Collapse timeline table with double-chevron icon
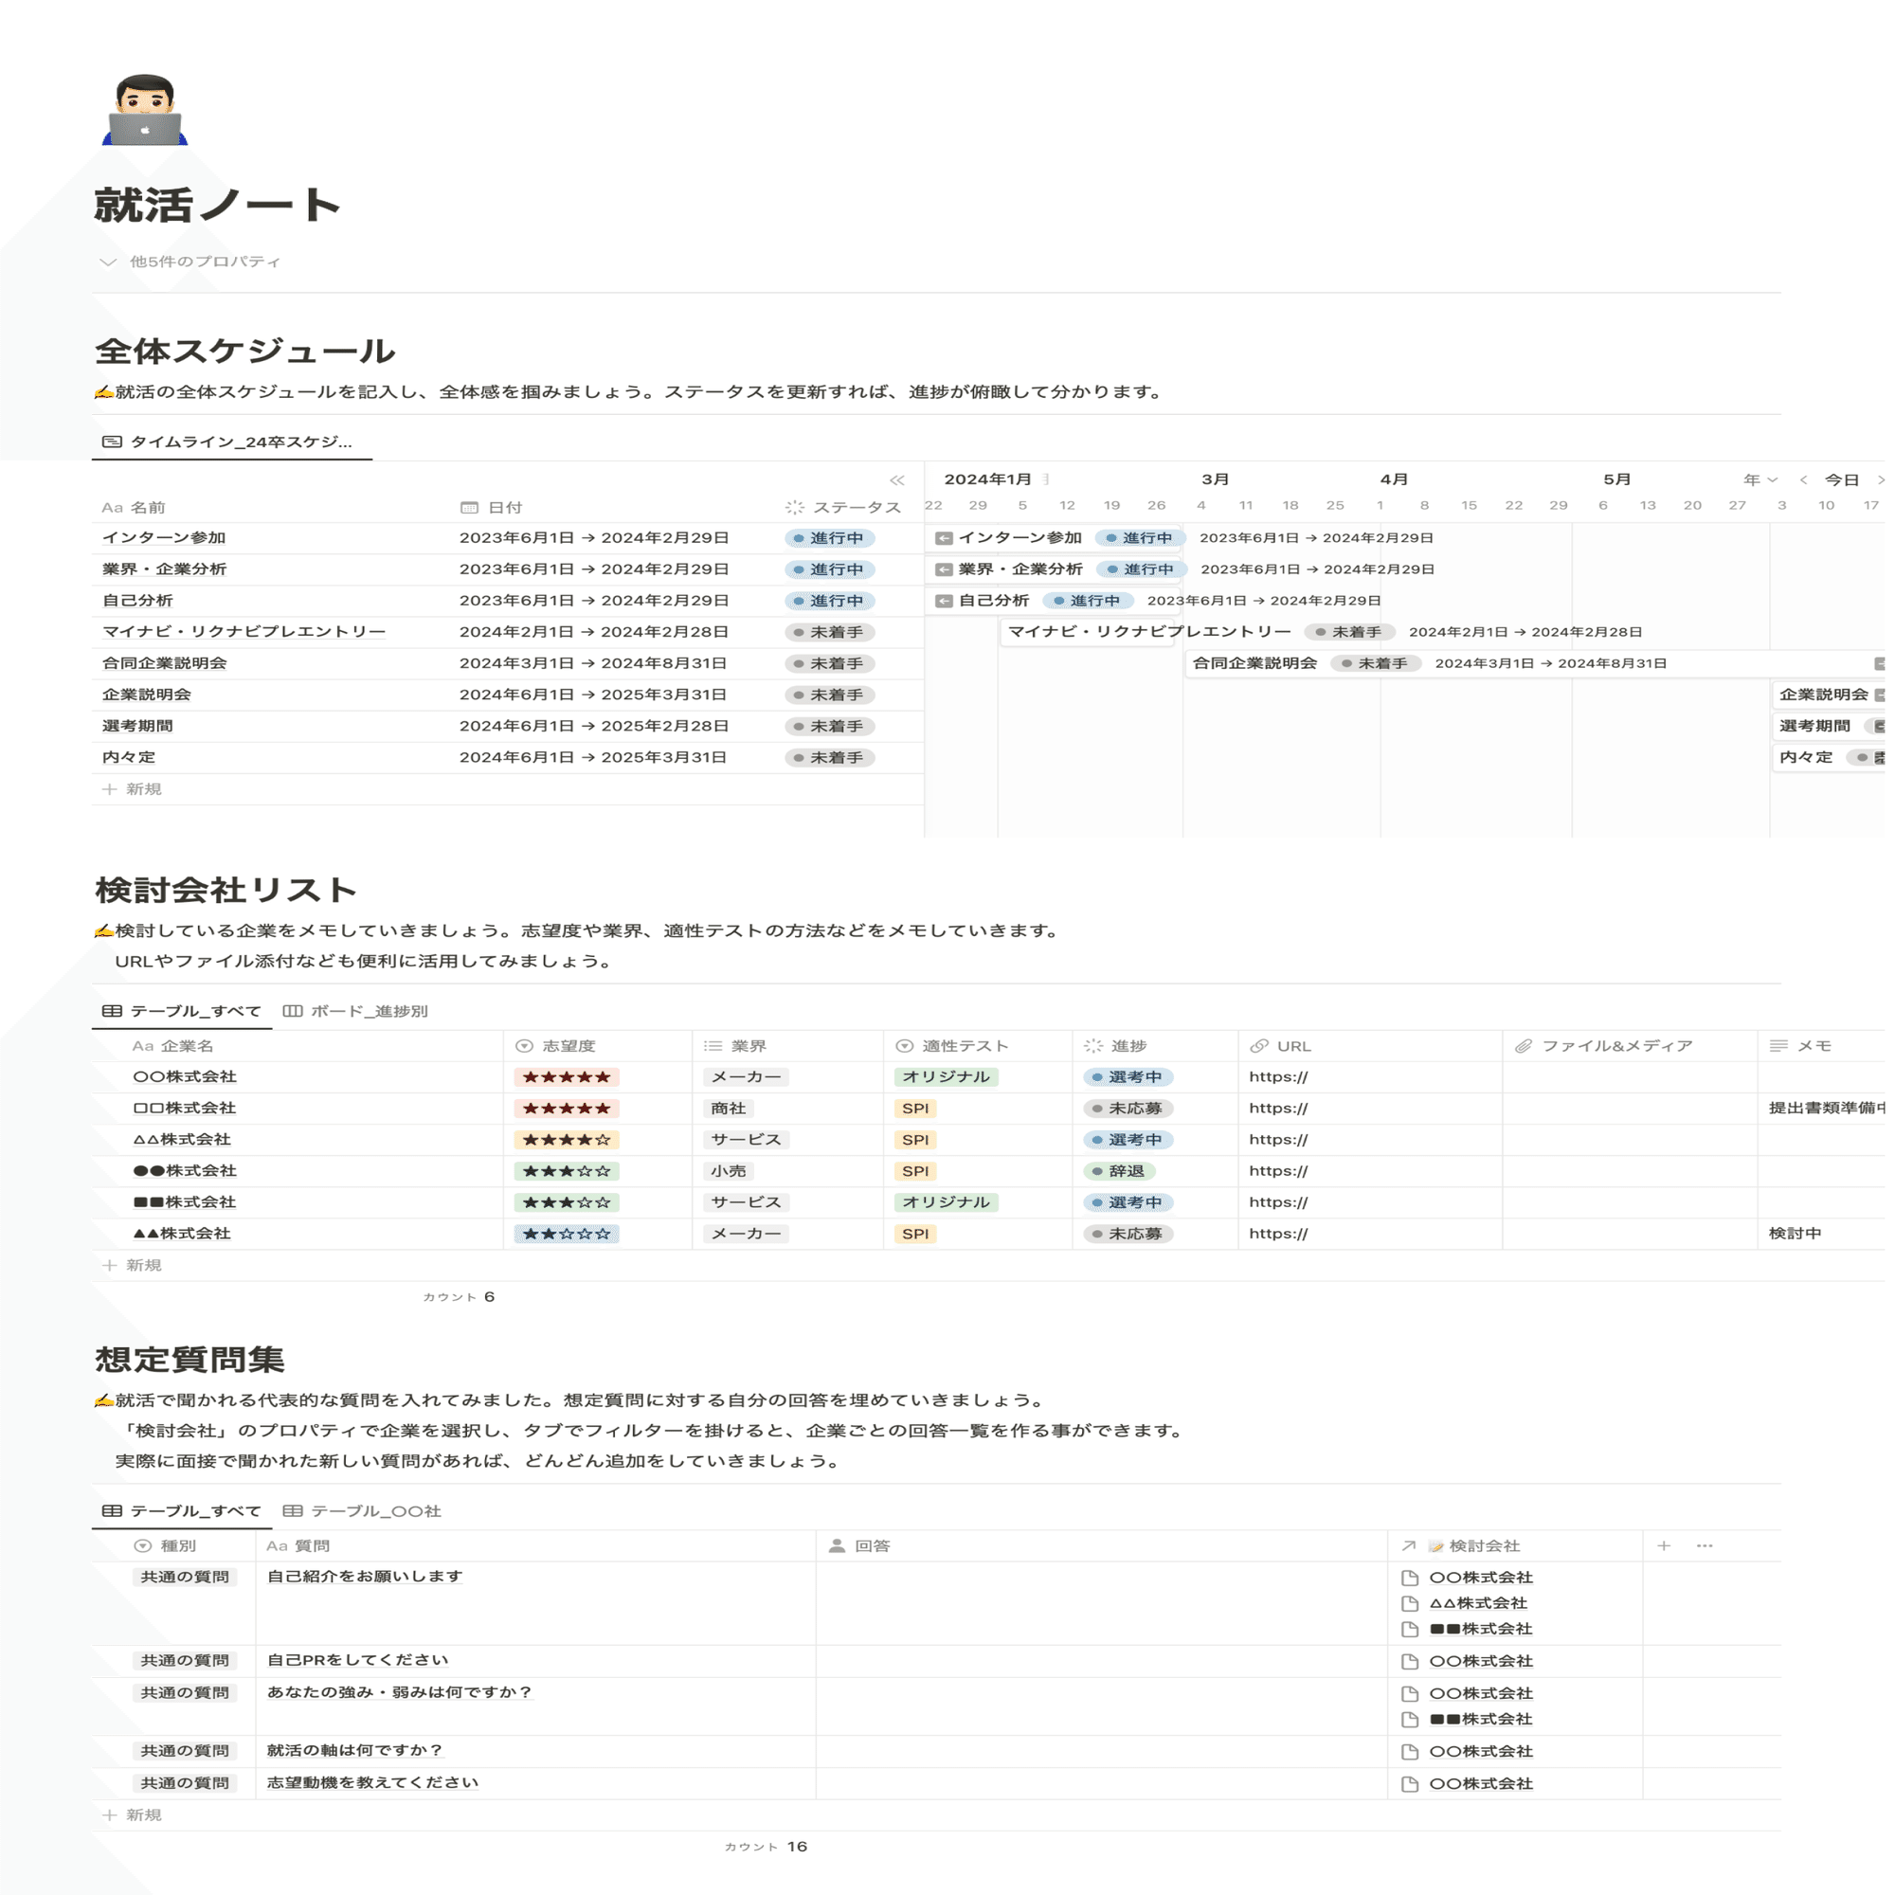The image size is (1895, 1895). pos(896,479)
